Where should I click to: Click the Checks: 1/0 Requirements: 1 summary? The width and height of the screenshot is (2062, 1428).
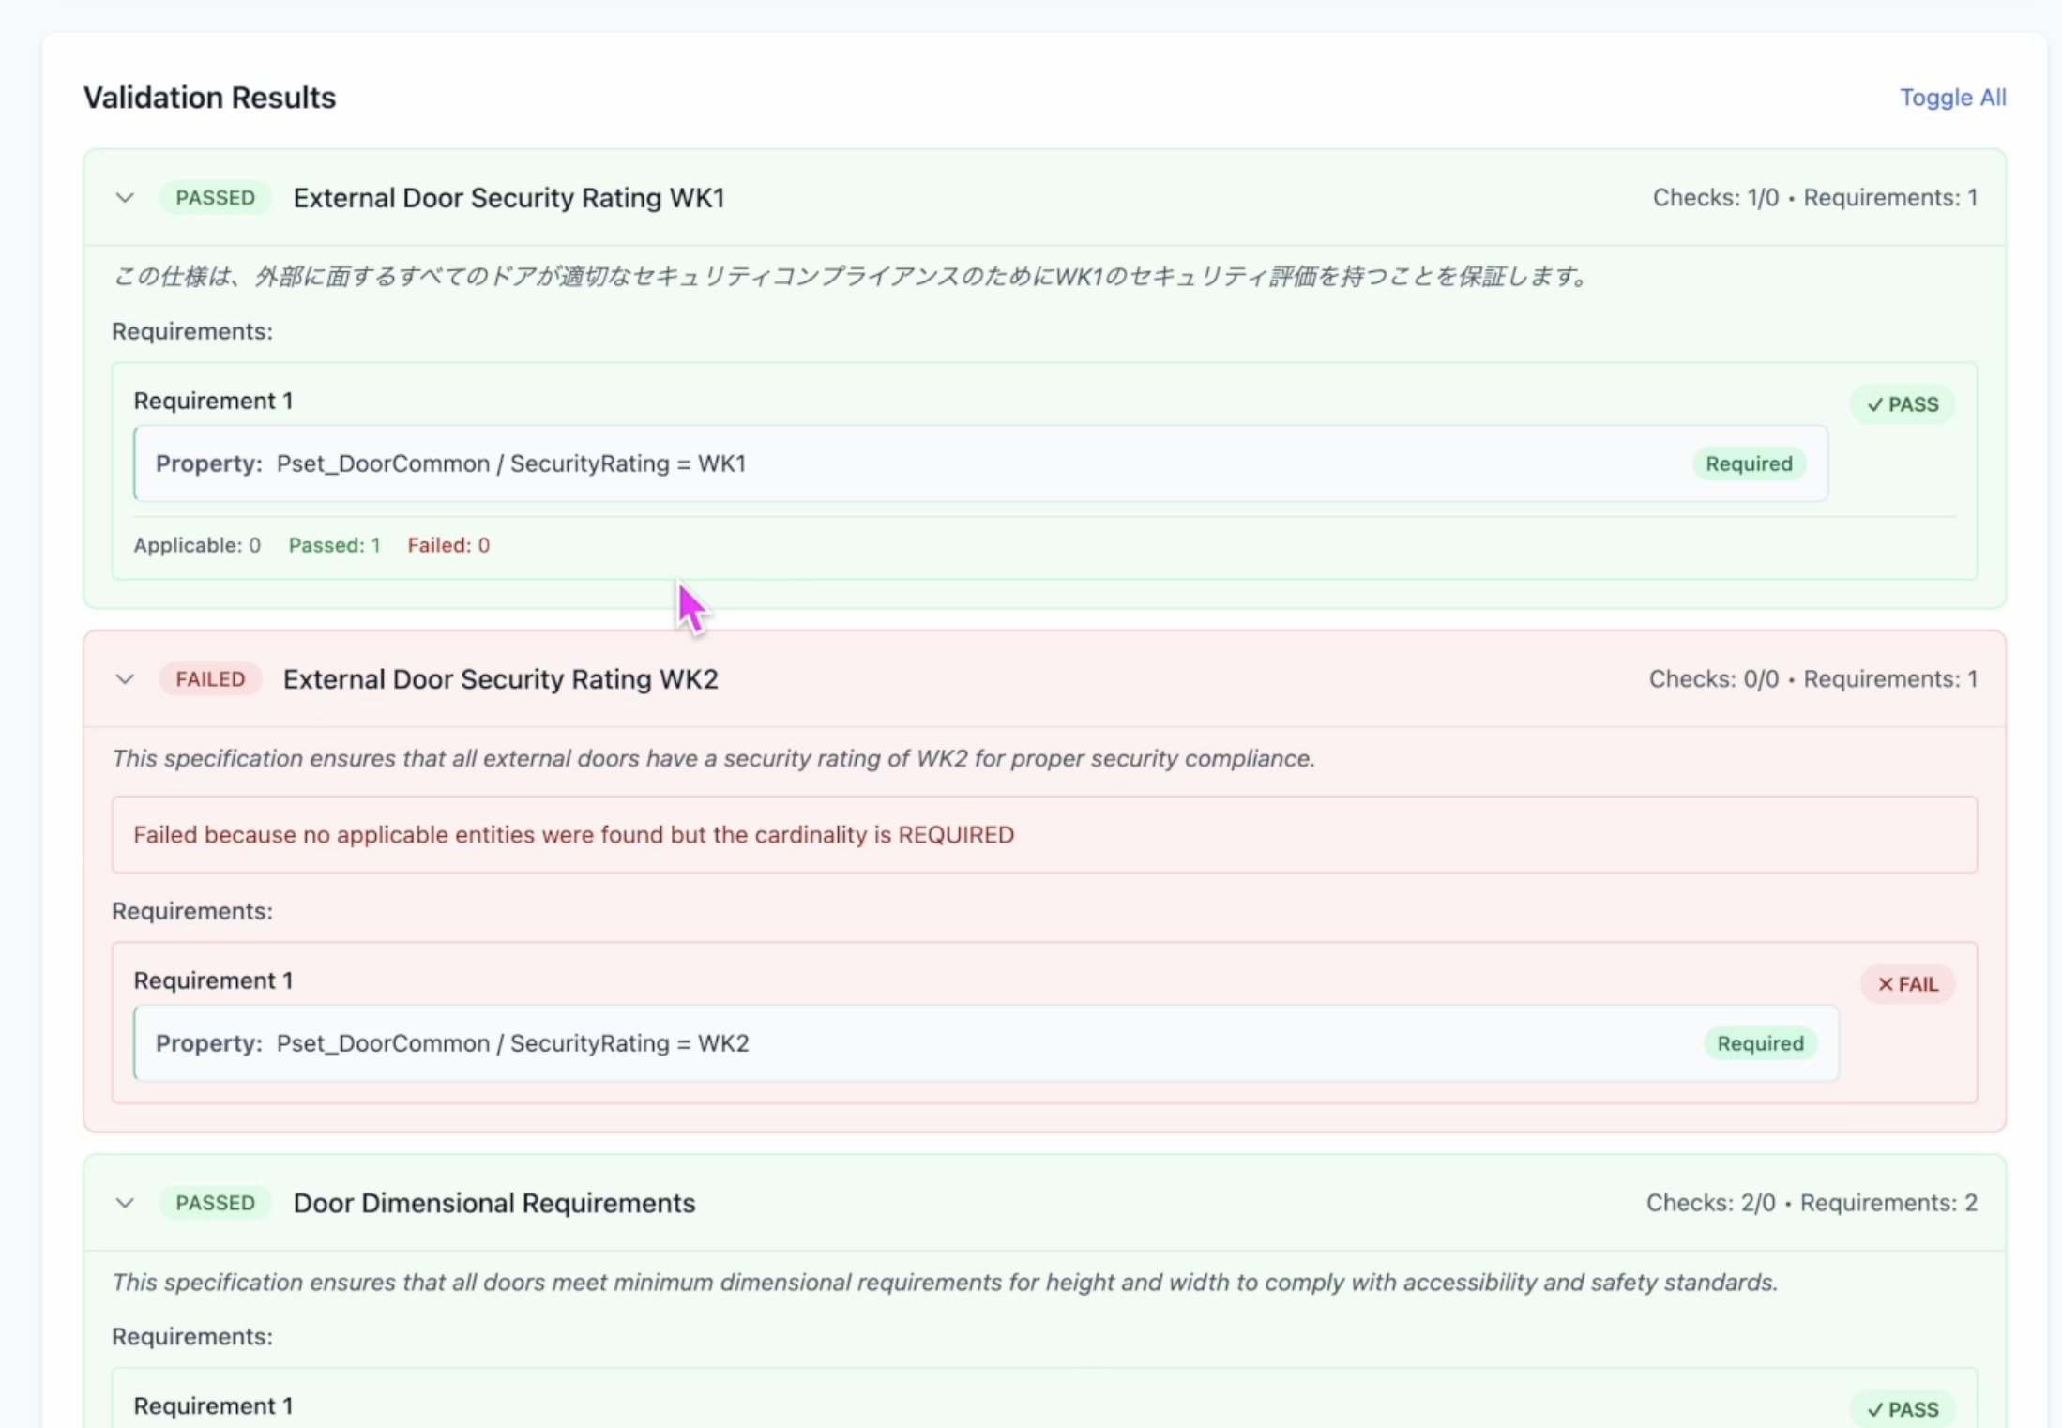pos(1814,198)
